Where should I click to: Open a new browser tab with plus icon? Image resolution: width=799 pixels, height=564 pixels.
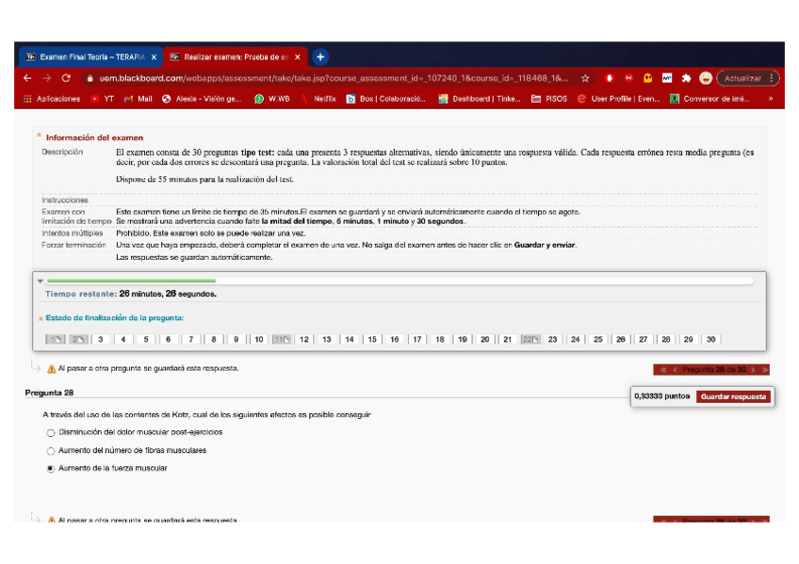(x=319, y=56)
